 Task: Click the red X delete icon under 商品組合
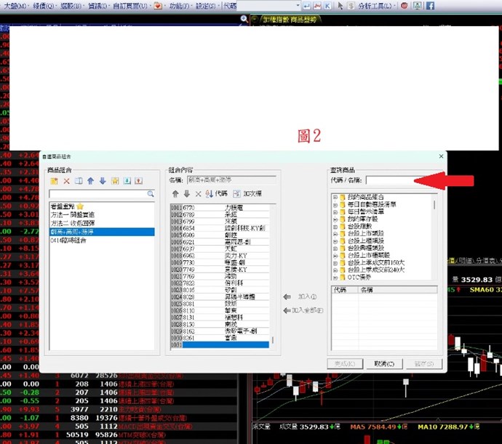point(66,181)
